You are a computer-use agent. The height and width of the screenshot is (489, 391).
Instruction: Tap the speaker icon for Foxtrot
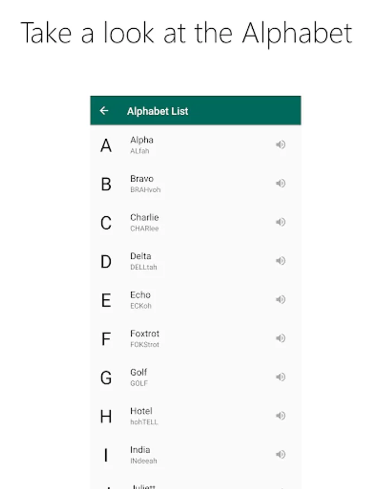pos(280,338)
